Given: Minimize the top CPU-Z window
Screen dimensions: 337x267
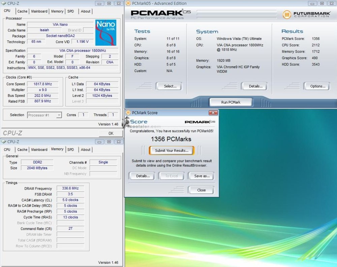Looking at the screenshot, I should tap(99, 3).
